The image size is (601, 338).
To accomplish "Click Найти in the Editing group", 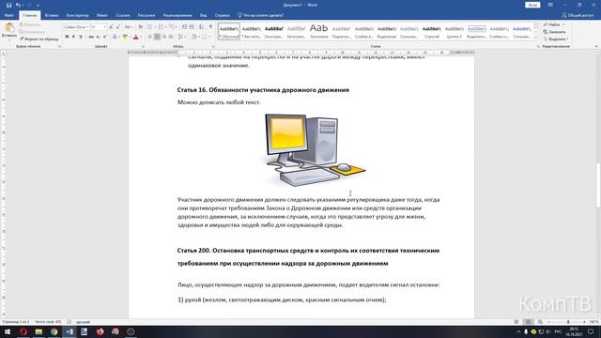I will point(551,24).
